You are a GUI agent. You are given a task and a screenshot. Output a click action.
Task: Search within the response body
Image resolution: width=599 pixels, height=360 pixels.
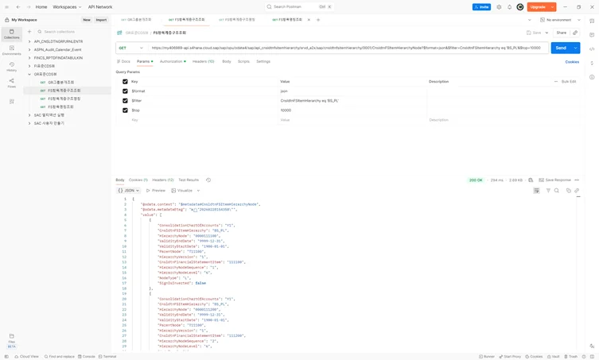tap(557, 191)
